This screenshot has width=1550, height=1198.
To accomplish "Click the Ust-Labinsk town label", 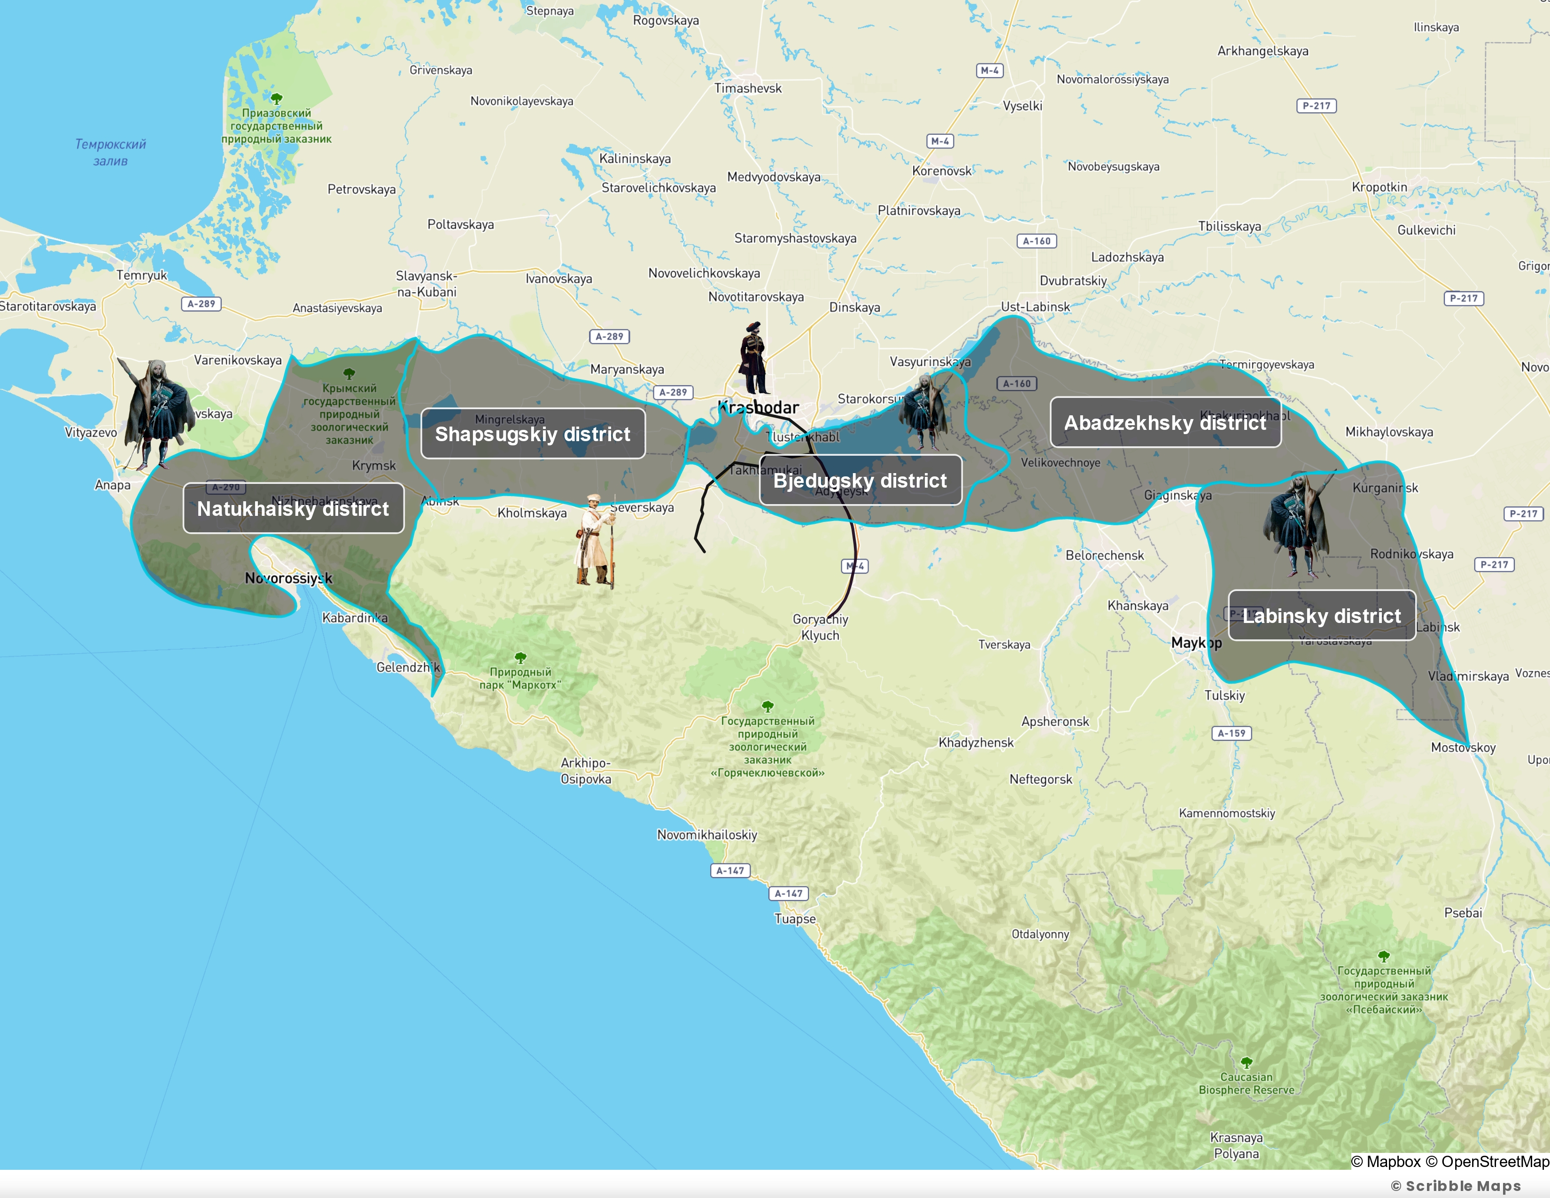I will [1035, 307].
